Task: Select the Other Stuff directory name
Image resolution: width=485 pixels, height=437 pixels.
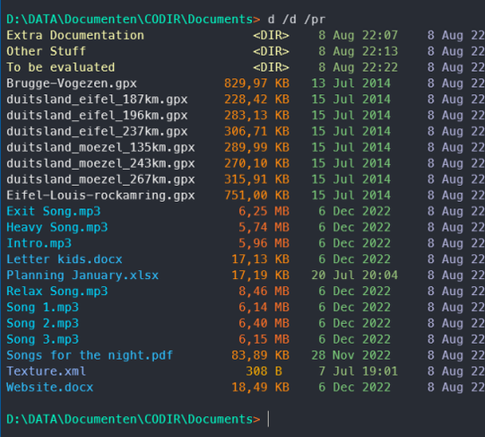Action: coord(46,51)
